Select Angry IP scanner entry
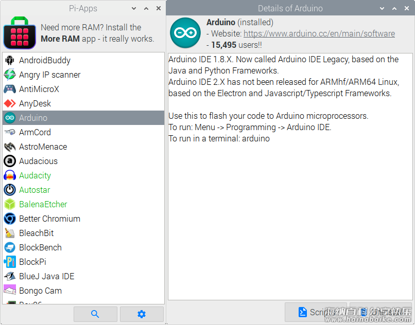415x325 pixels. click(83, 75)
